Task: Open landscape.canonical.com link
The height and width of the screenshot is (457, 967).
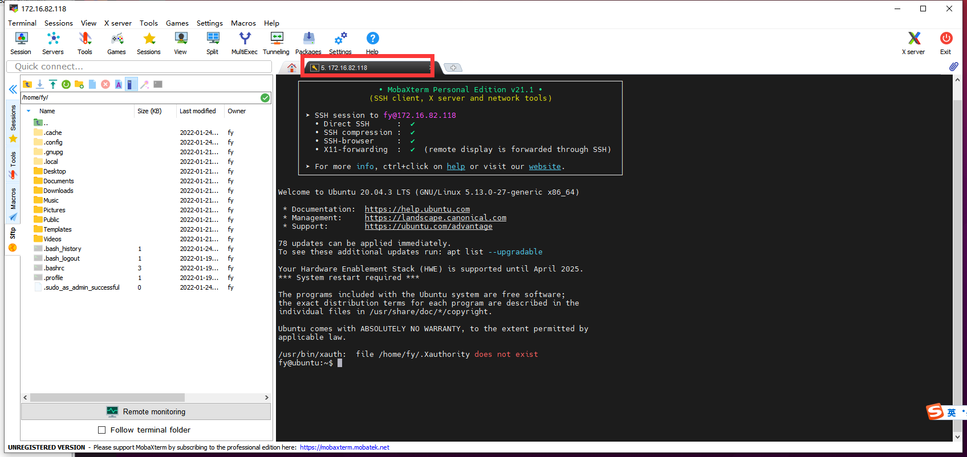Action: click(436, 218)
